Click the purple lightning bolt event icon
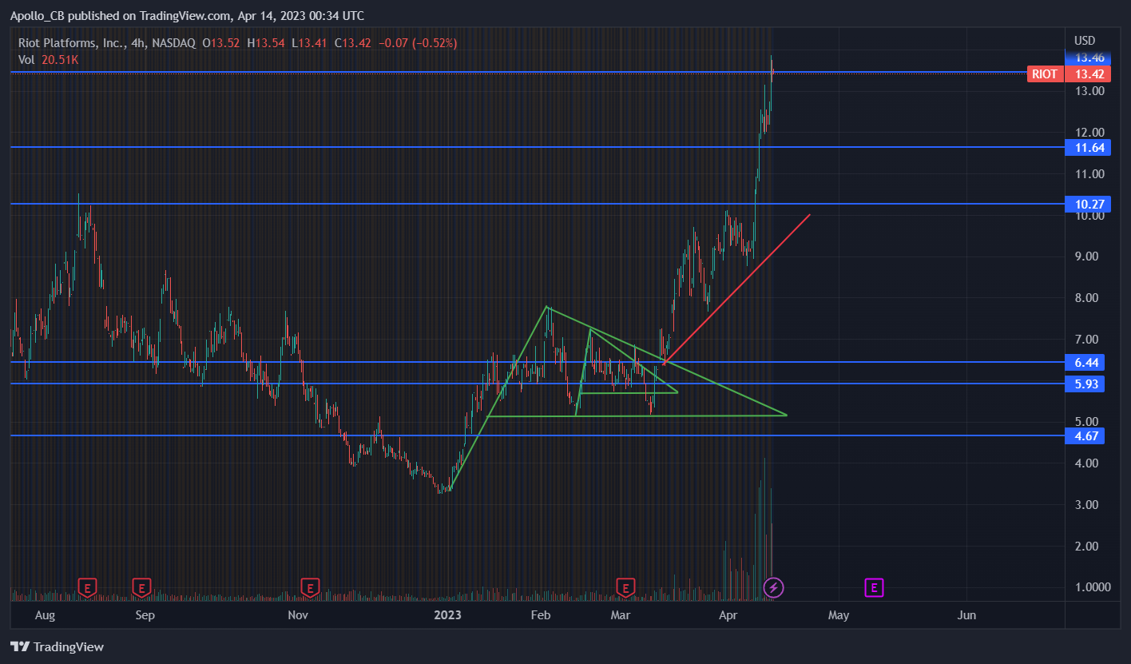 coord(773,587)
